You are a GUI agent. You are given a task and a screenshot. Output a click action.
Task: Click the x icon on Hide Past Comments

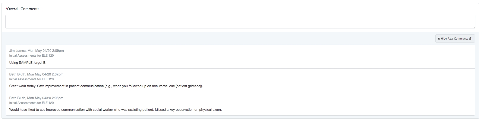(439, 39)
